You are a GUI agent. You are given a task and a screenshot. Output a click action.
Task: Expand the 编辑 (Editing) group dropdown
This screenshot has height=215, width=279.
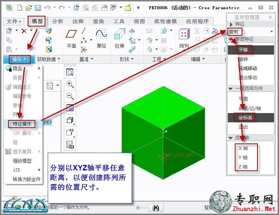coord(198,59)
